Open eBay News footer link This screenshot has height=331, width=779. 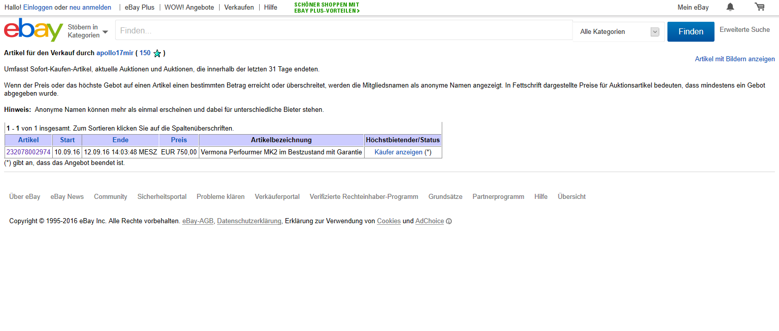(67, 197)
